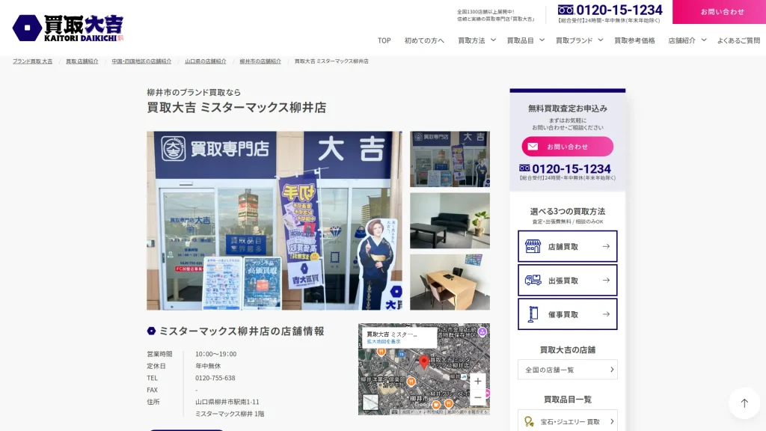Switch map layer via satellite toggle thumbnail
This screenshot has width=766, height=431.
pyautogui.click(x=370, y=403)
